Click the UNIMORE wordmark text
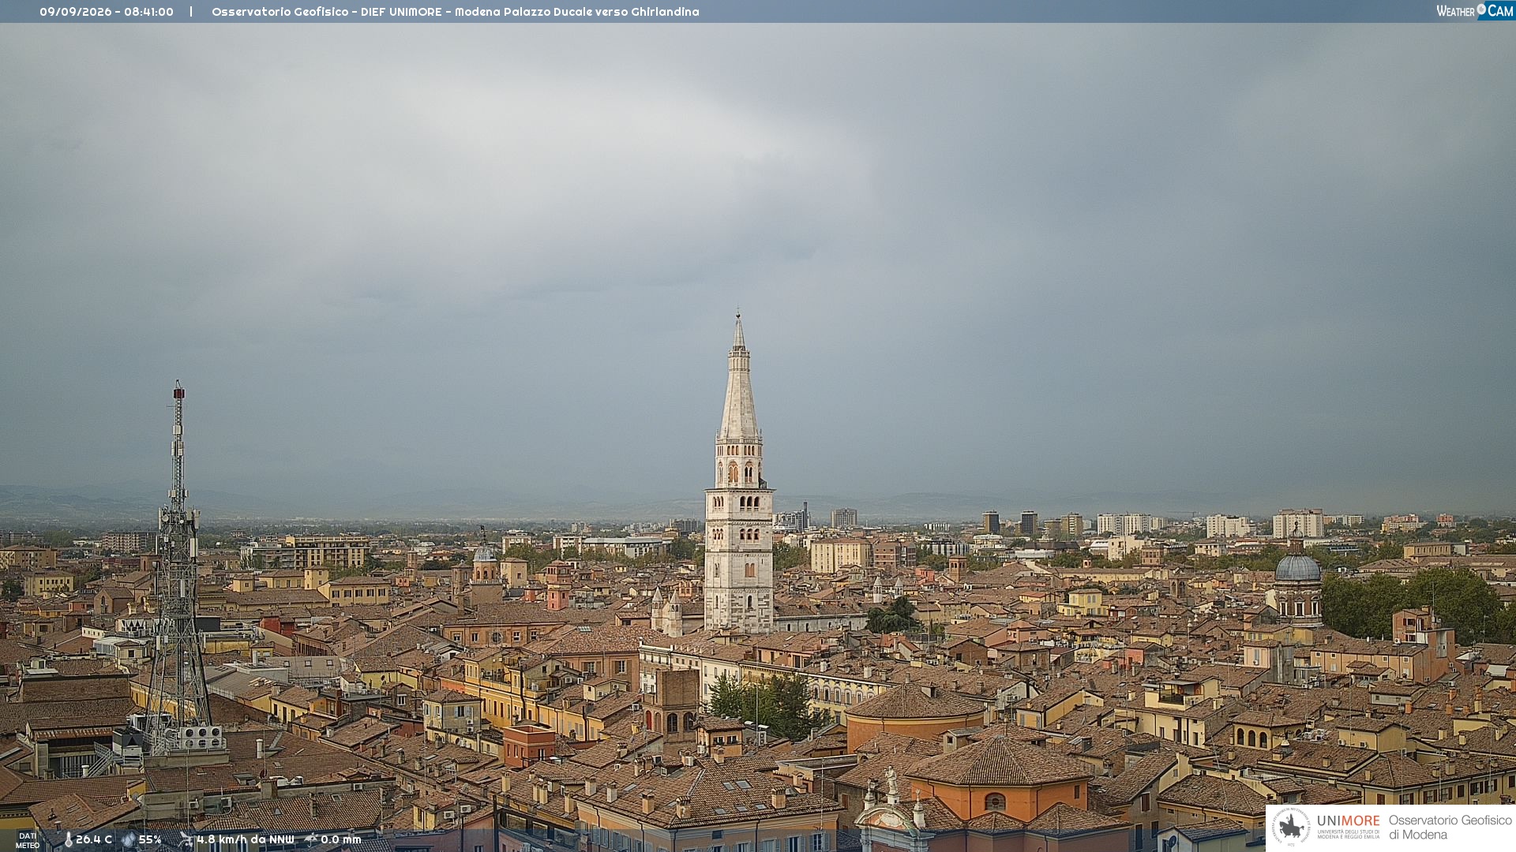 pyautogui.click(x=1349, y=820)
